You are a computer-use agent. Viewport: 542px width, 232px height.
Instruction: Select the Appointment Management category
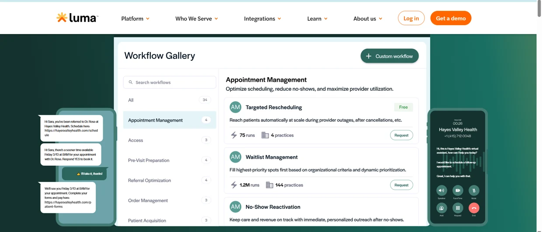tap(170, 120)
